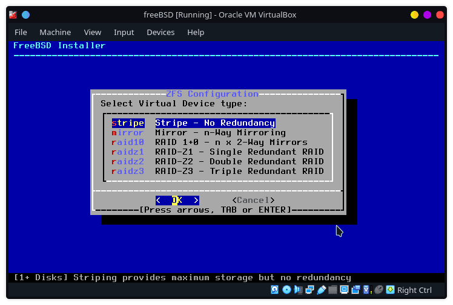The width and height of the screenshot is (453, 305).
Task: Open the File menu
Action: point(21,32)
